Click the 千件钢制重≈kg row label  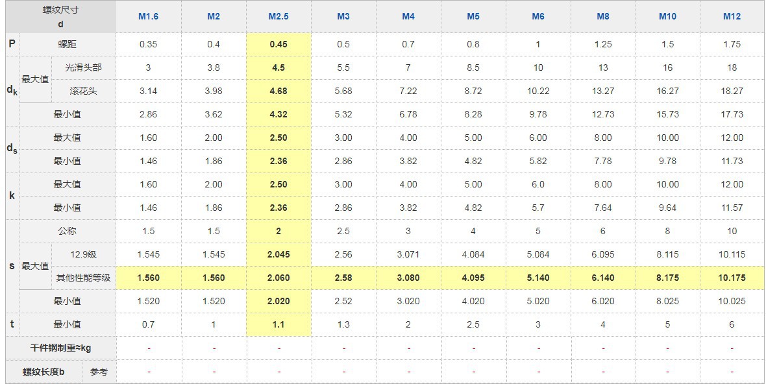point(60,348)
